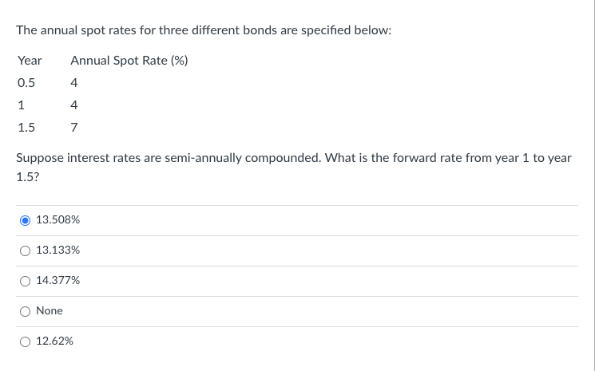The height and width of the screenshot is (371, 595).
Task: Click the spot rate value 7
Action: 73,127
